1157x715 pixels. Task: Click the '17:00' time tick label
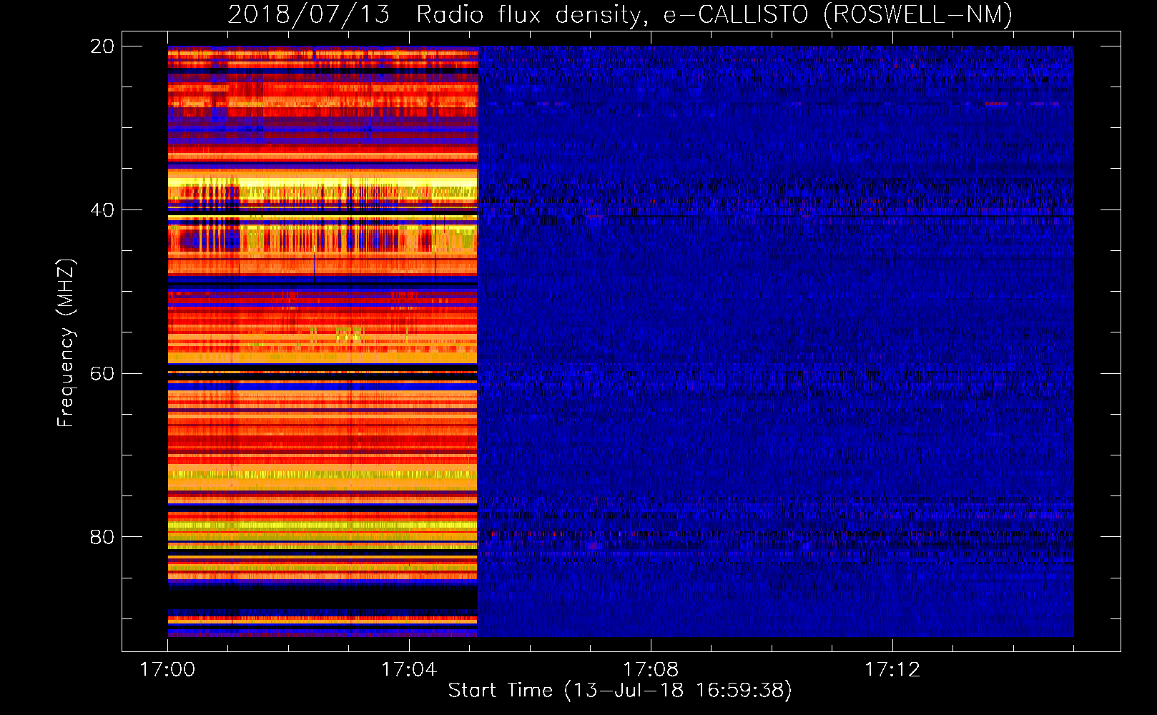pyautogui.click(x=167, y=669)
